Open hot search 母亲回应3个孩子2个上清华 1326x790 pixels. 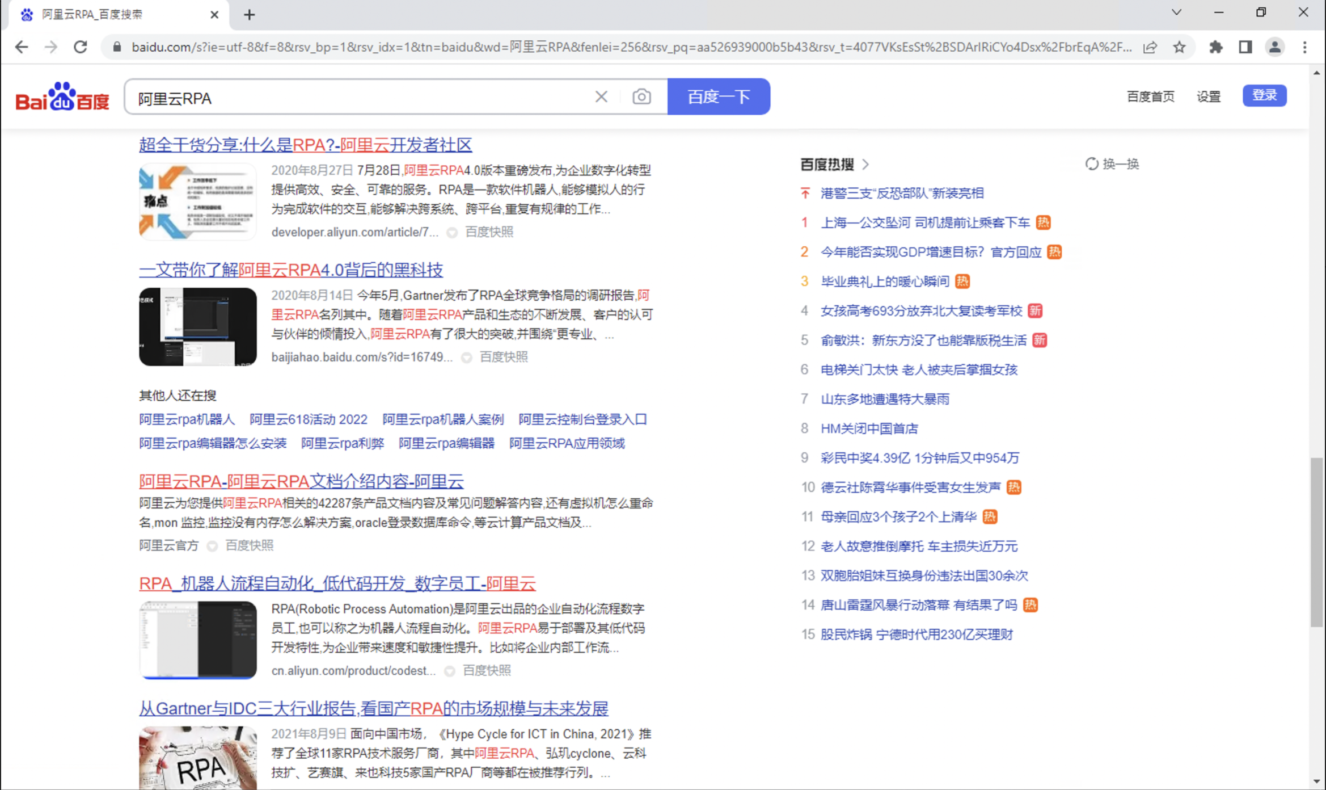tap(899, 517)
